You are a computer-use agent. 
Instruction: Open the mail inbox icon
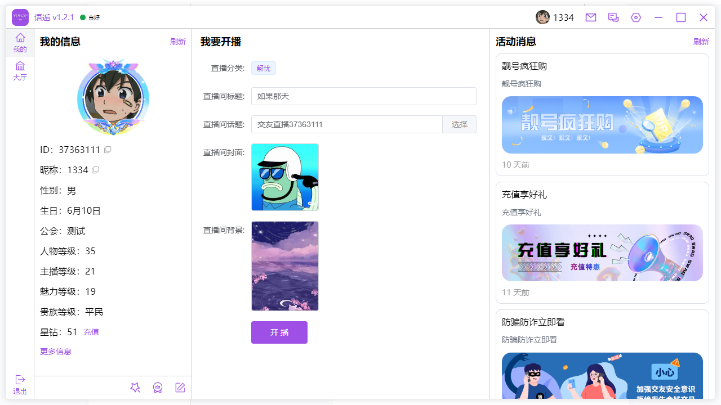[590, 17]
